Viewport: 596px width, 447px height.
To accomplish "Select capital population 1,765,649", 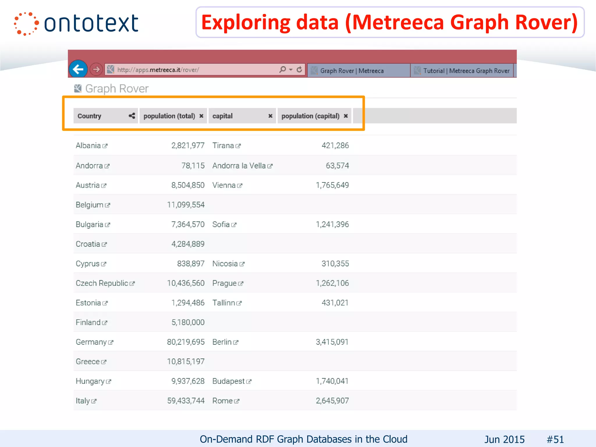I will coord(332,185).
